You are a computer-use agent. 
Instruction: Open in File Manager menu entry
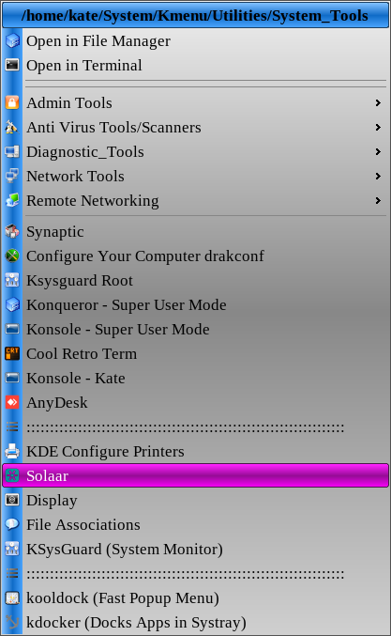(x=195, y=40)
